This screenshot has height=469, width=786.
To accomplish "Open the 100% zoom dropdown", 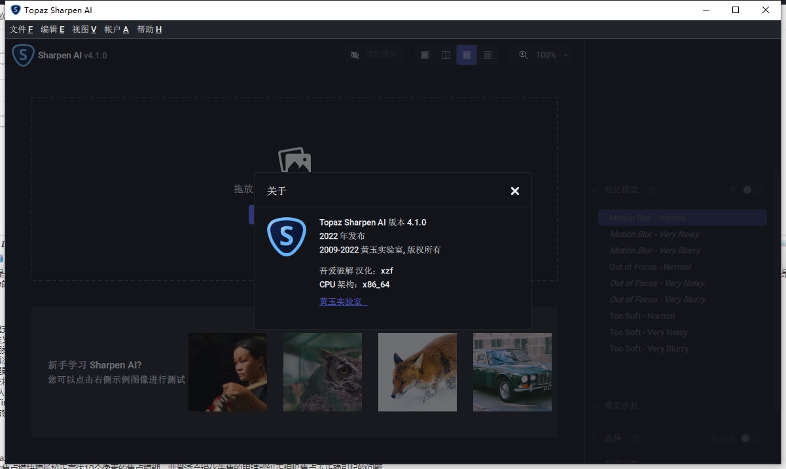I will coord(552,55).
